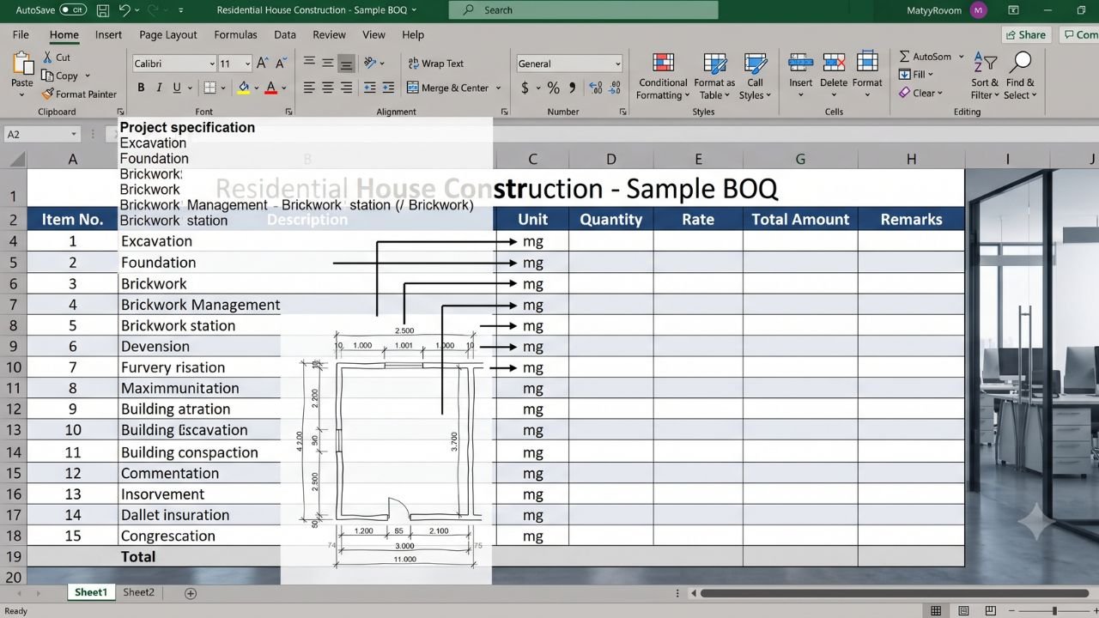
Task: Click the Share button
Action: (x=1026, y=34)
